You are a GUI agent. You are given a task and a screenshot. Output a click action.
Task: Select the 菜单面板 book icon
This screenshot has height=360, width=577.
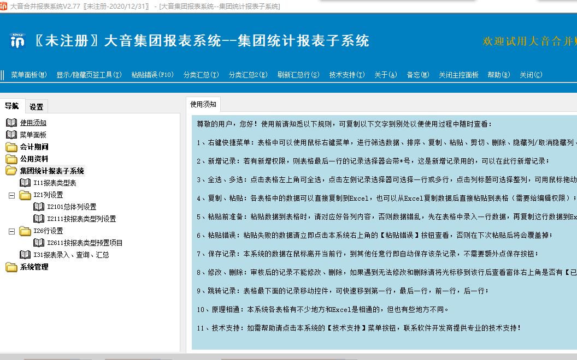[x=11, y=134]
